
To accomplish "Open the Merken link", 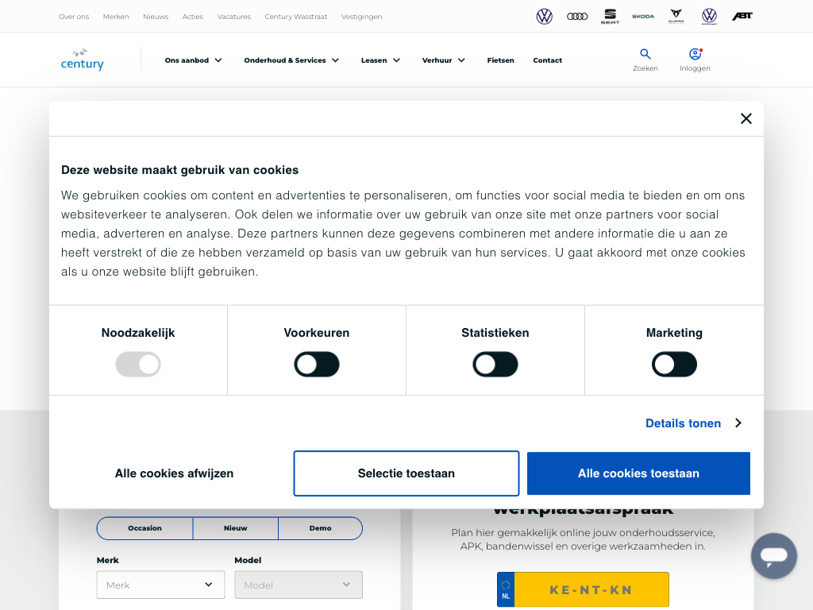I will pyautogui.click(x=116, y=17).
